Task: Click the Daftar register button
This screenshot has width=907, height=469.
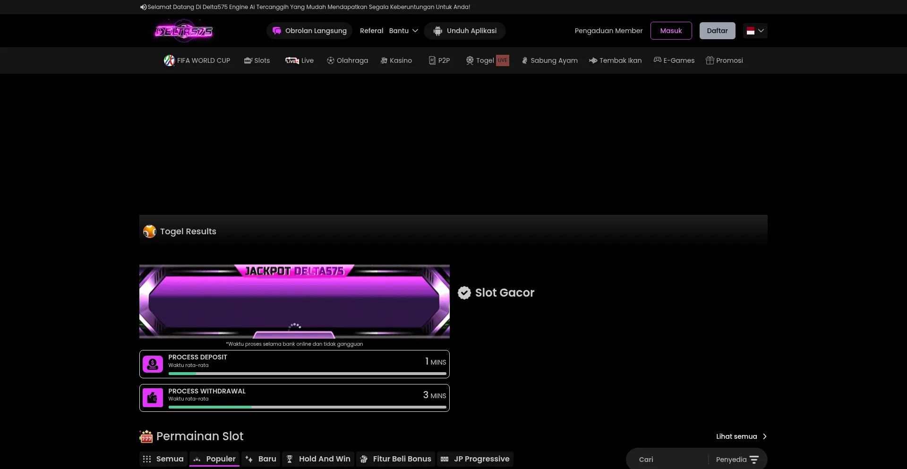Action: tap(718, 31)
